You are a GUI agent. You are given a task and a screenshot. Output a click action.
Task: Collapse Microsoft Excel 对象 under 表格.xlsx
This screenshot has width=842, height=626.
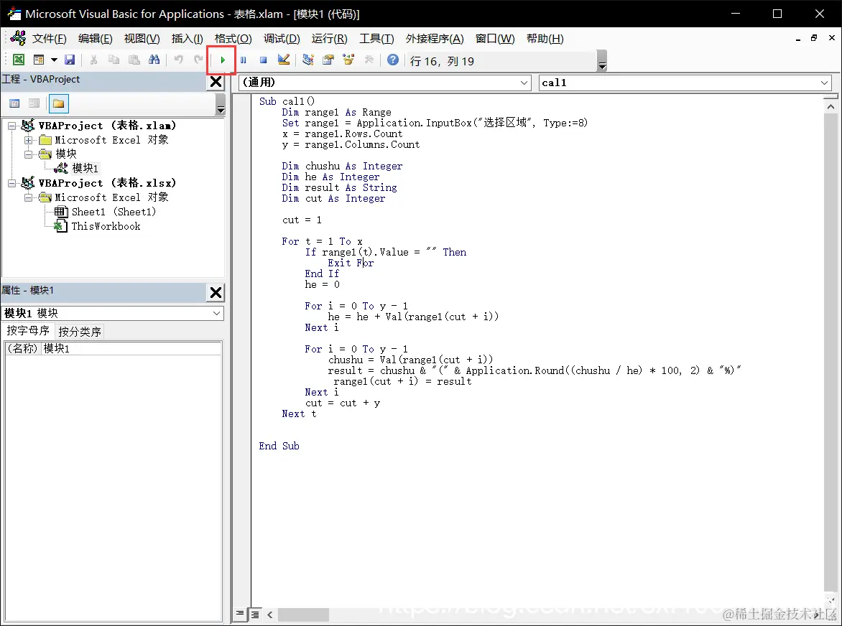point(29,197)
